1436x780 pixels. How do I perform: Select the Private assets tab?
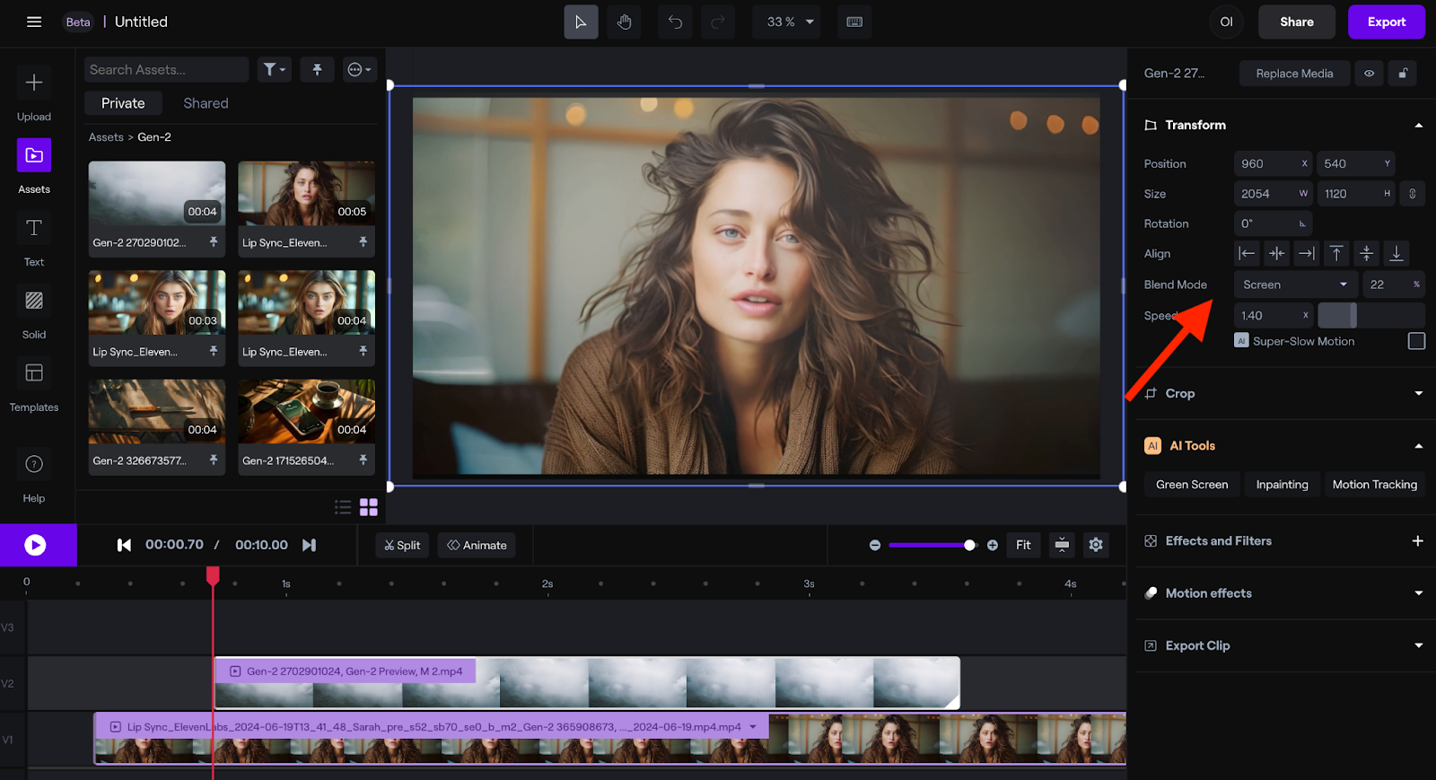[x=123, y=103]
